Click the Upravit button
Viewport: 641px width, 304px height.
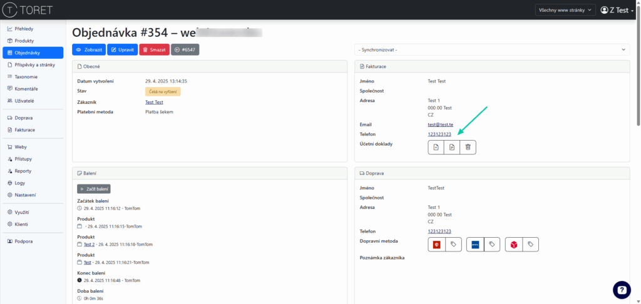click(x=121, y=49)
